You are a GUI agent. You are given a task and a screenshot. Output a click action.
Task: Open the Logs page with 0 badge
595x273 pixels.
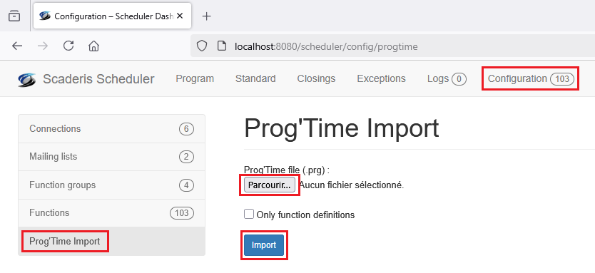[x=447, y=78]
